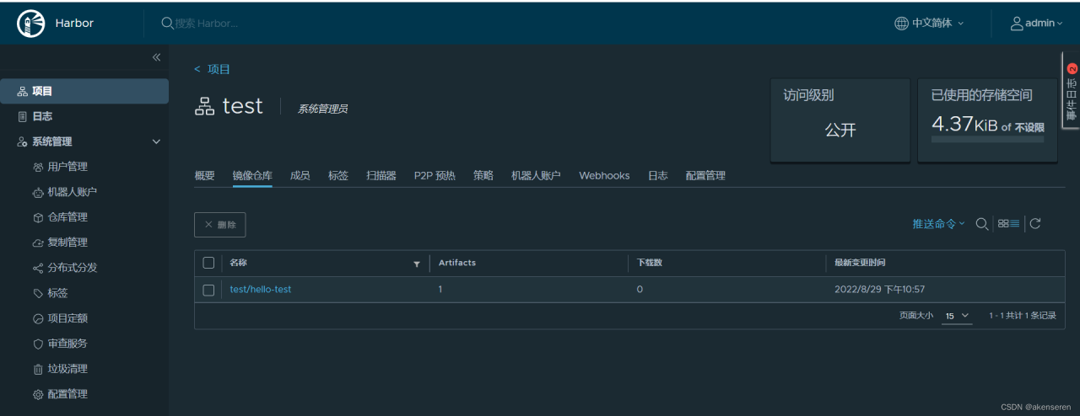The width and height of the screenshot is (1080, 416).
Task: Refresh the repository list
Action: click(x=1035, y=223)
